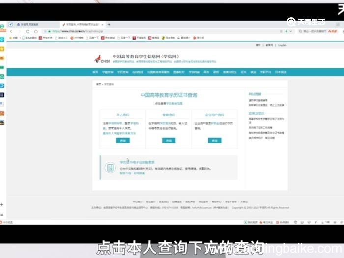
Task: Reload the page with the refresh icon
Action: 28,31
